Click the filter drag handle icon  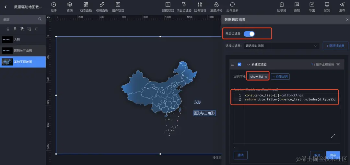(233, 64)
